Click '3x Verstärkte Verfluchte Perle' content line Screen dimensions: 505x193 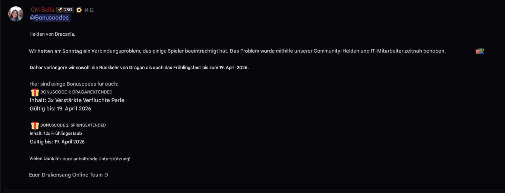click(77, 100)
